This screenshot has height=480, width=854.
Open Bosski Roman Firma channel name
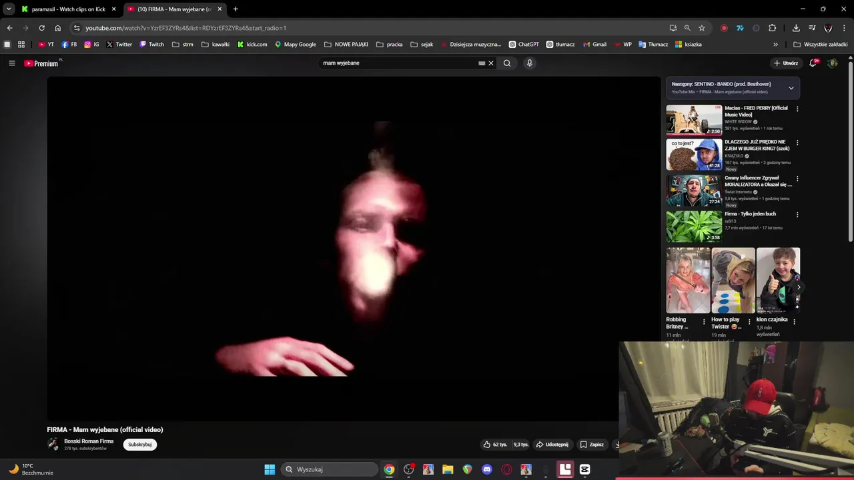(x=89, y=441)
